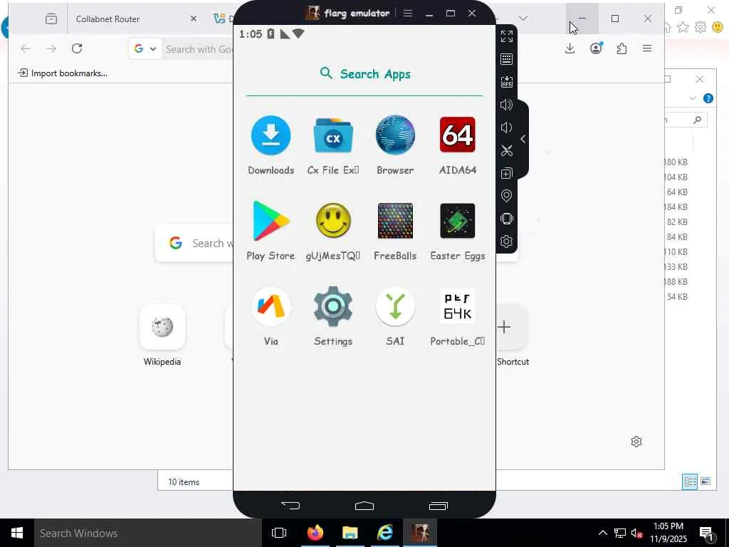The image size is (729, 547).
Task: Click the shake device icon in emulator sidebar
Action: (507, 219)
